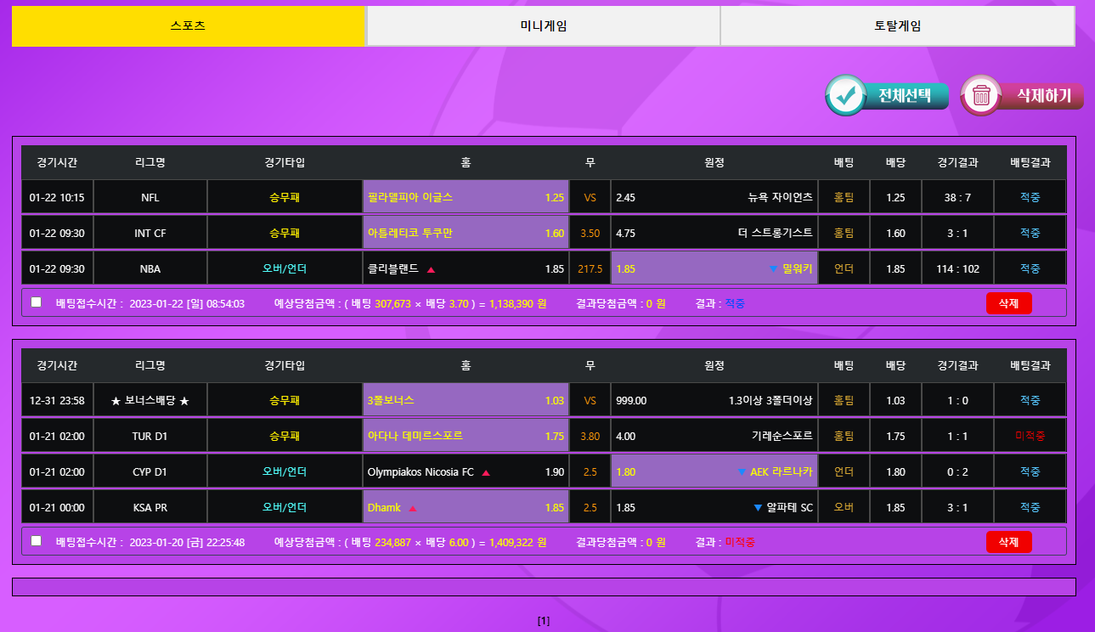This screenshot has height=632, width=1095.
Task: Click blue down arrow beside AEK 라르나카
Action: 741,472
